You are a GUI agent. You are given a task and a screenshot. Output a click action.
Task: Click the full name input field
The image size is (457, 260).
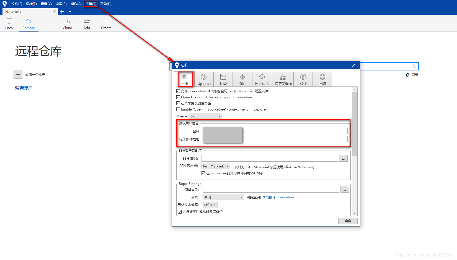point(275,131)
